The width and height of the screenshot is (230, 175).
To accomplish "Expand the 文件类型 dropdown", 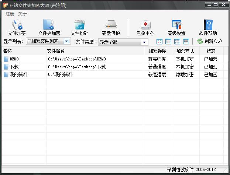I will (144, 42).
